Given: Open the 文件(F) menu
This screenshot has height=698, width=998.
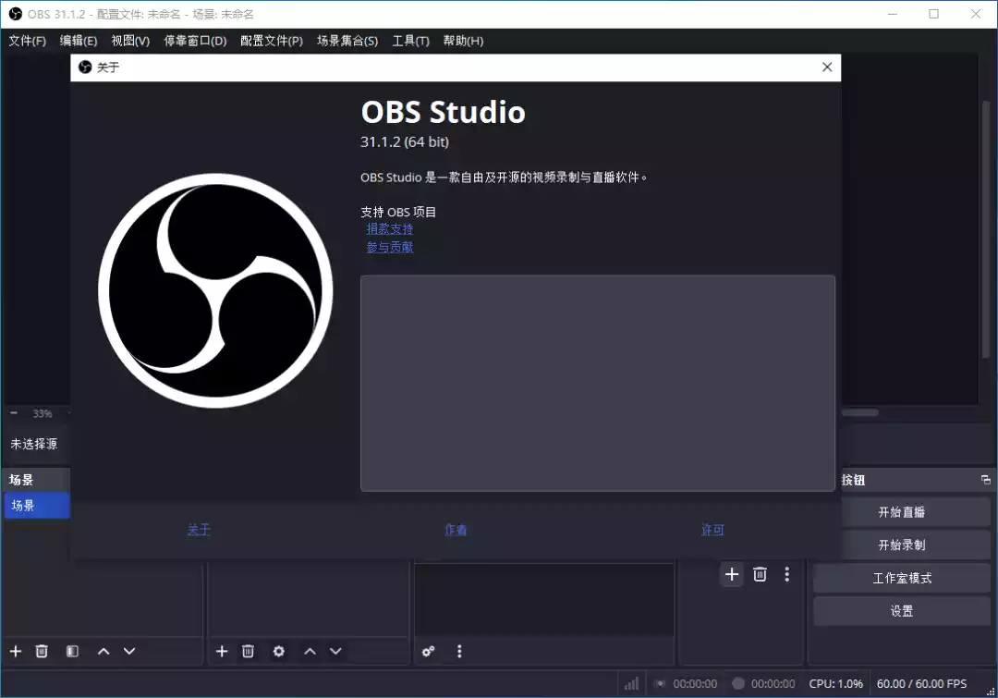Looking at the screenshot, I should (28, 41).
